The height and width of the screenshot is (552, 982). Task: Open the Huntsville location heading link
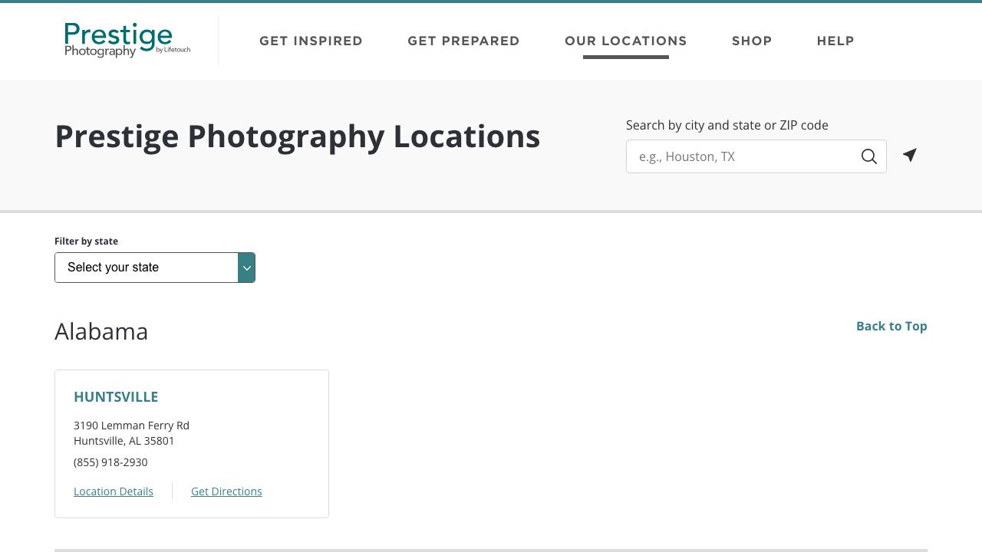point(116,396)
